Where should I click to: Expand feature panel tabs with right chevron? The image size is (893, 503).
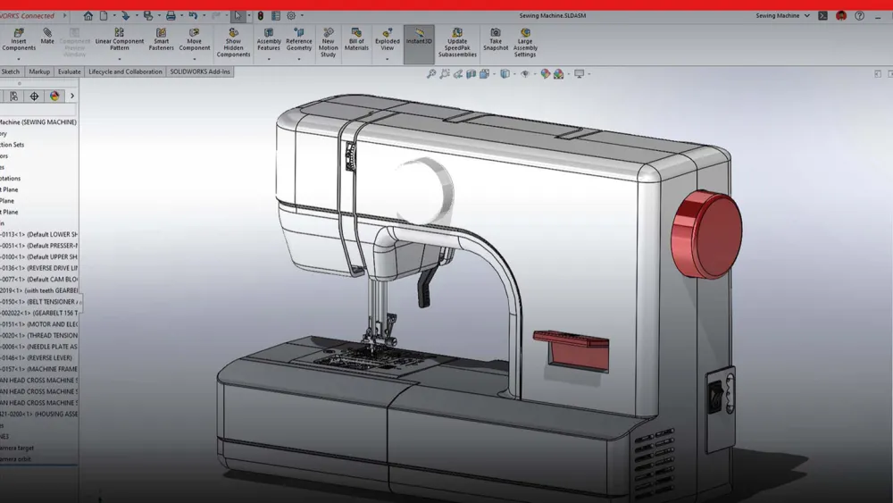pos(72,96)
